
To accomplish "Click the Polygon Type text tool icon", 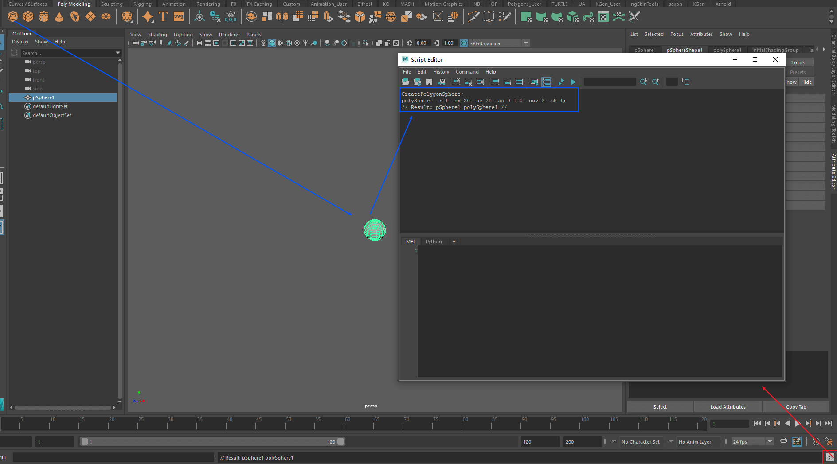I will [163, 17].
